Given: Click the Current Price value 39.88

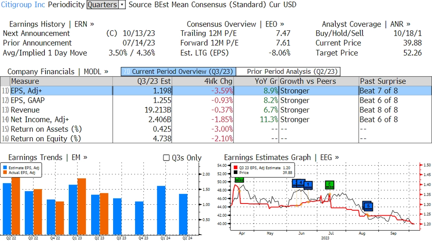Looking at the screenshot, I should [413, 43].
